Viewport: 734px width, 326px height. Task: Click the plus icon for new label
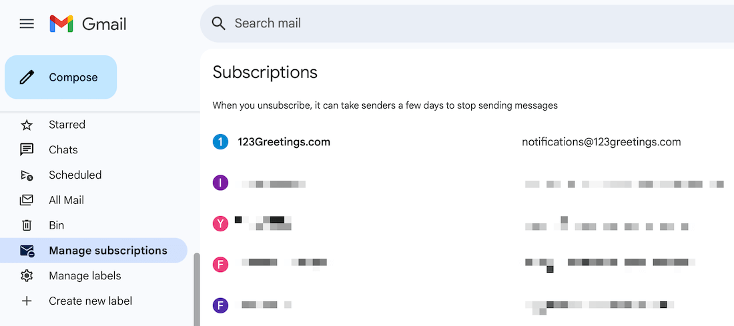click(27, 301)
